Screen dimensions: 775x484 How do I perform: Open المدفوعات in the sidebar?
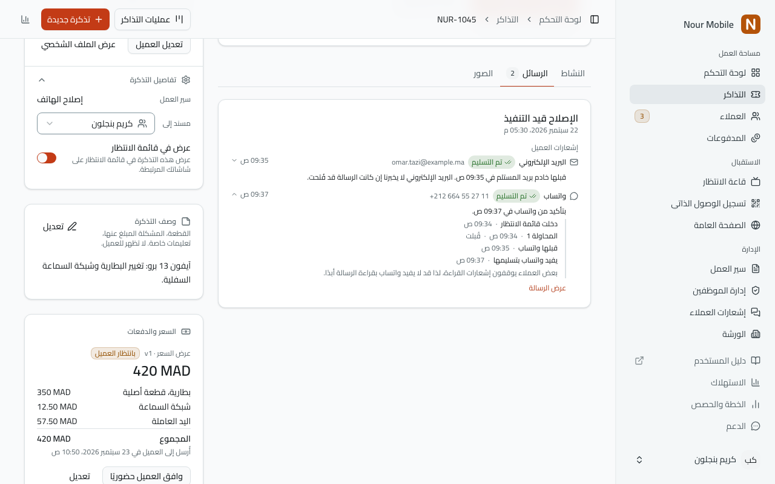click(697, 138)
